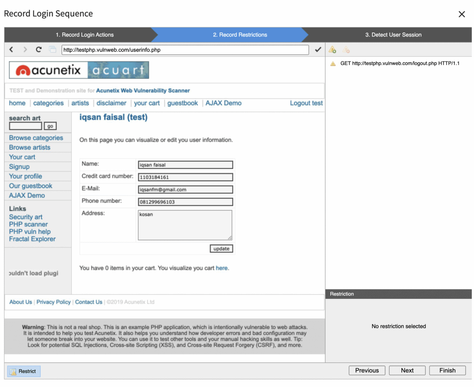Viewport: 474px width, 387px height.
Task: Click the reload page icon
Action: click(x=38, y=49)
